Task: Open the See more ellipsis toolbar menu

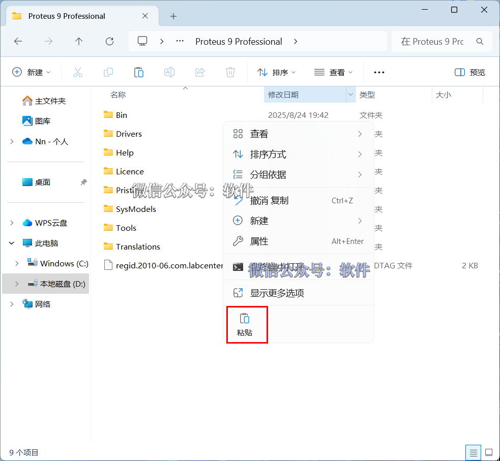Action: (379, 72)
